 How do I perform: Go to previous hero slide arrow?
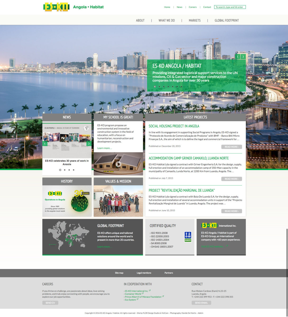(238, 57)
